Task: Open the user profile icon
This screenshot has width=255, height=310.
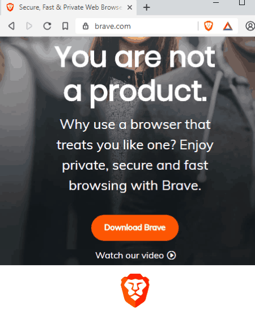Action: point(250,26)
